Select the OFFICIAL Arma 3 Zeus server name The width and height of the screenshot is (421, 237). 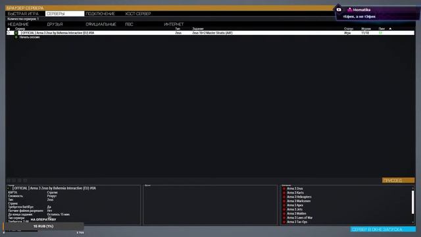pos(57,33)
